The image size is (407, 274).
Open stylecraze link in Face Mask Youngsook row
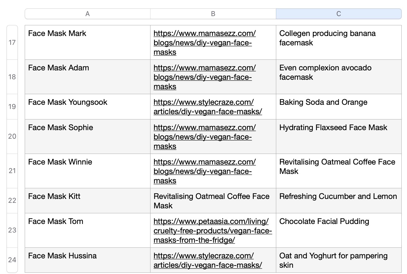click(208, 107)
